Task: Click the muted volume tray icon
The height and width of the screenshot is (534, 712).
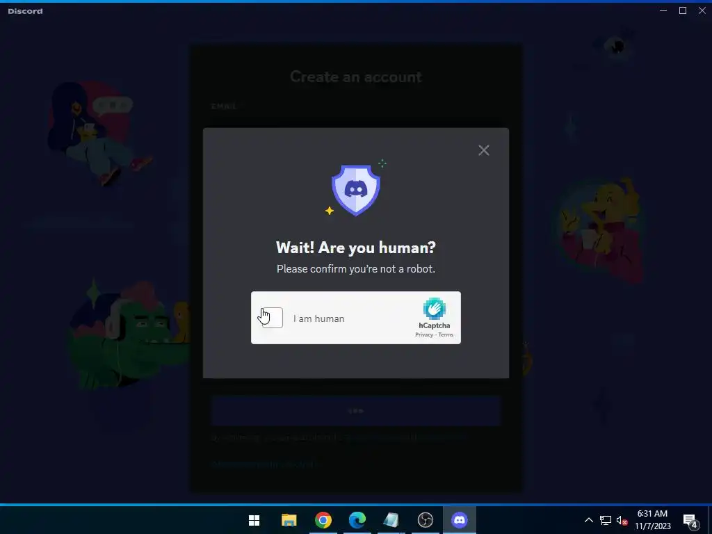Action: (x=622, y=521)
